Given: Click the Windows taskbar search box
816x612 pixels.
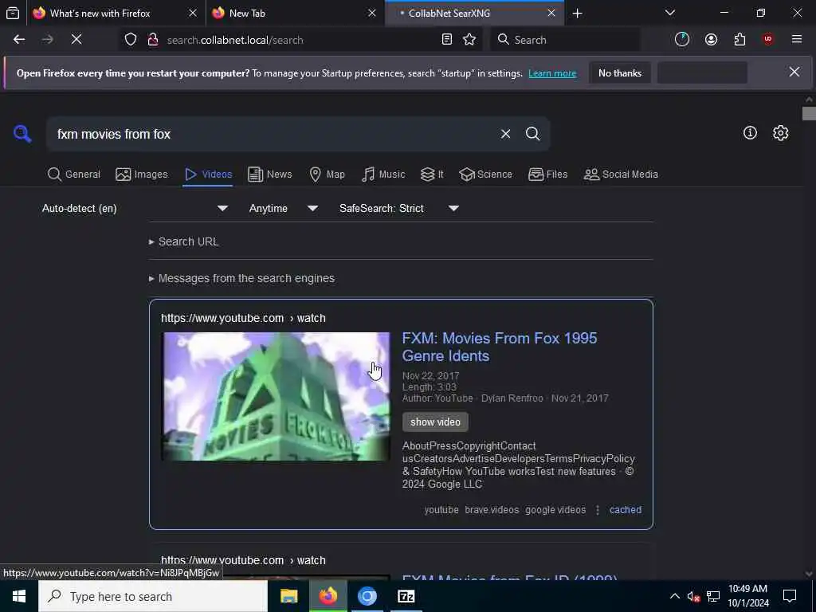Looking at the screenshot, I should pos(153,596).
